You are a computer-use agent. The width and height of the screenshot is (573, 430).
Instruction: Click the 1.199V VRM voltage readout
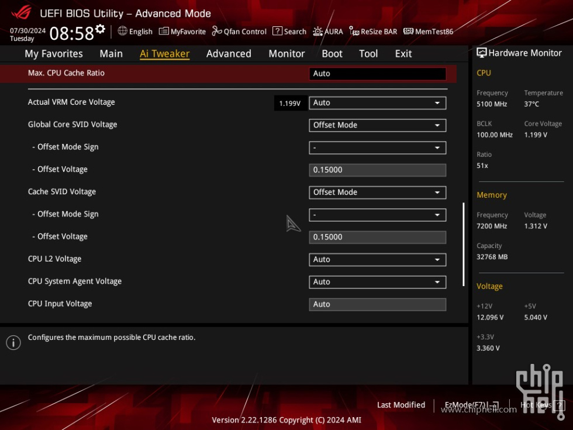pyautogui.click(x=290, y=103)
